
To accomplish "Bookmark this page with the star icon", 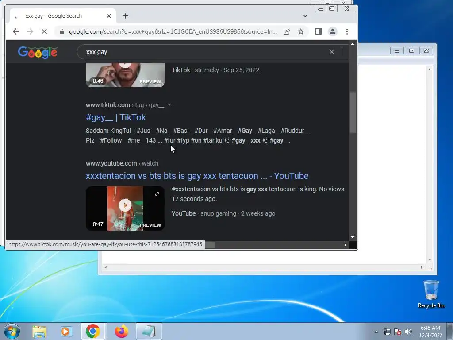I will (301, 31).
